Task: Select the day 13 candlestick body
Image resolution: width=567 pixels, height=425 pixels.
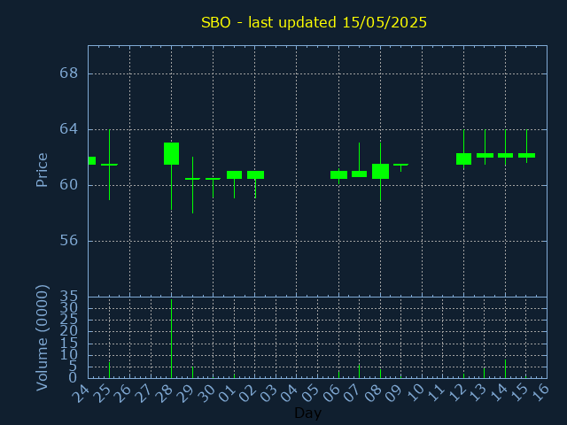Action: tap(485, 156)
